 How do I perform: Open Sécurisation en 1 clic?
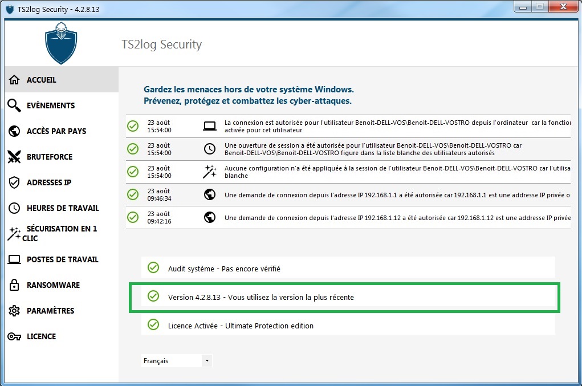click(x=62, y=233)
